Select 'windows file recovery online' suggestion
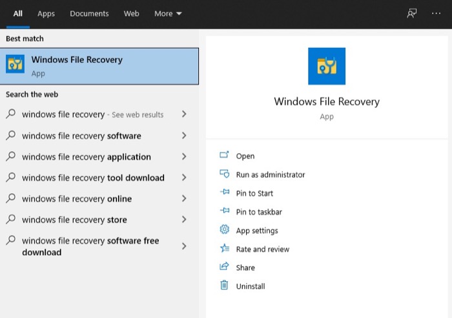This screenshot has width=452, height=318. [x=99, y=199]
